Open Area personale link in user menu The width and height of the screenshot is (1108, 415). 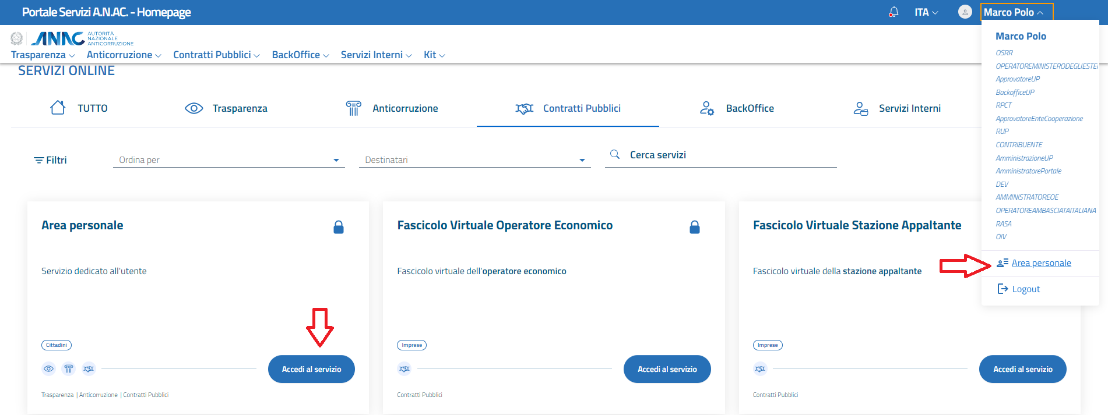[x=1041, y=263]
